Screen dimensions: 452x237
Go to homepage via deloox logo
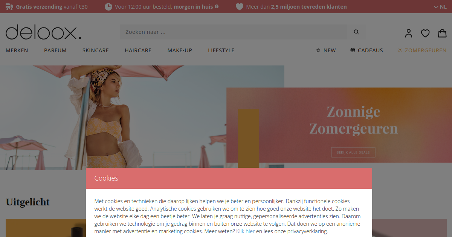(x=43, y=32)
